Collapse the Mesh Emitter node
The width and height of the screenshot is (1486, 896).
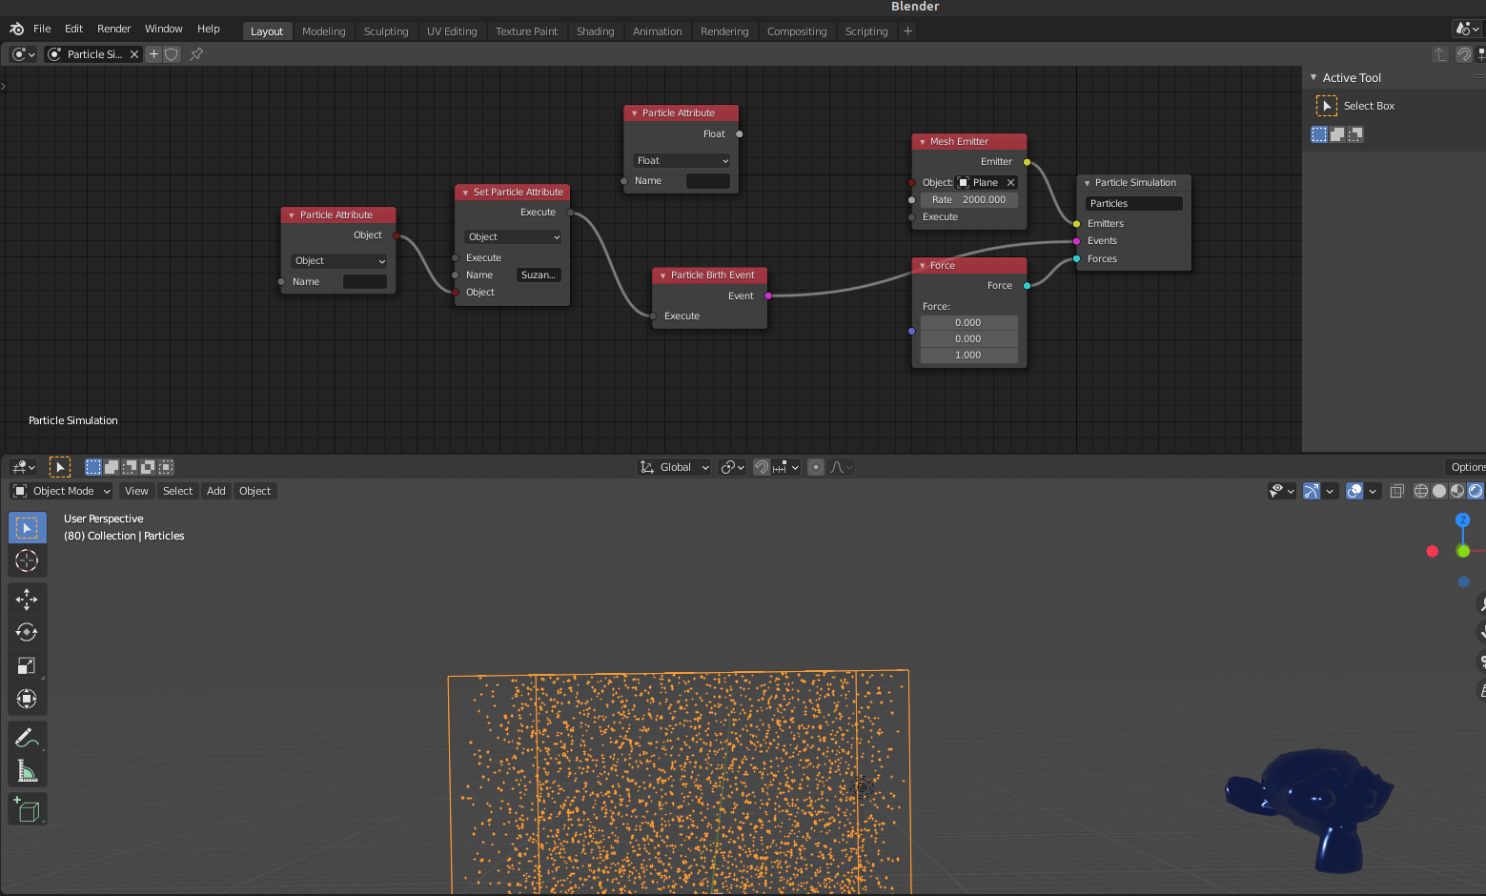click(922, 142)
